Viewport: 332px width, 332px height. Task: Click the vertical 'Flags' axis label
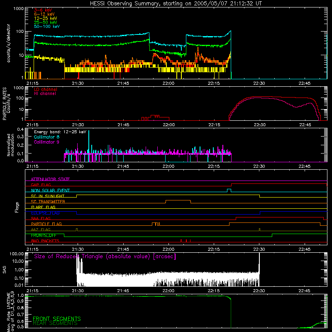(17, 207)
